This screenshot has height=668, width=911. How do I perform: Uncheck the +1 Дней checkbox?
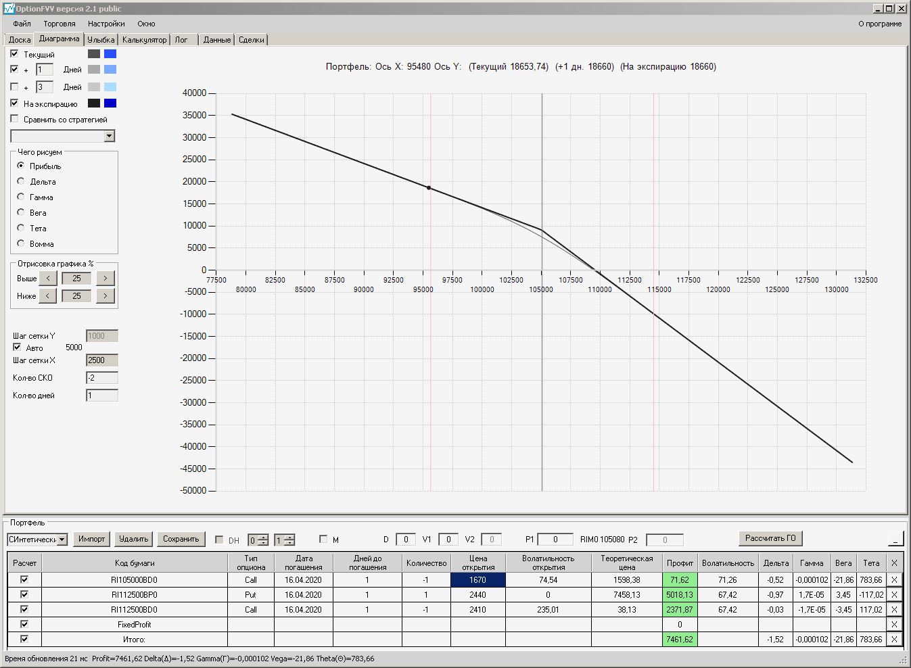[14, 69]
